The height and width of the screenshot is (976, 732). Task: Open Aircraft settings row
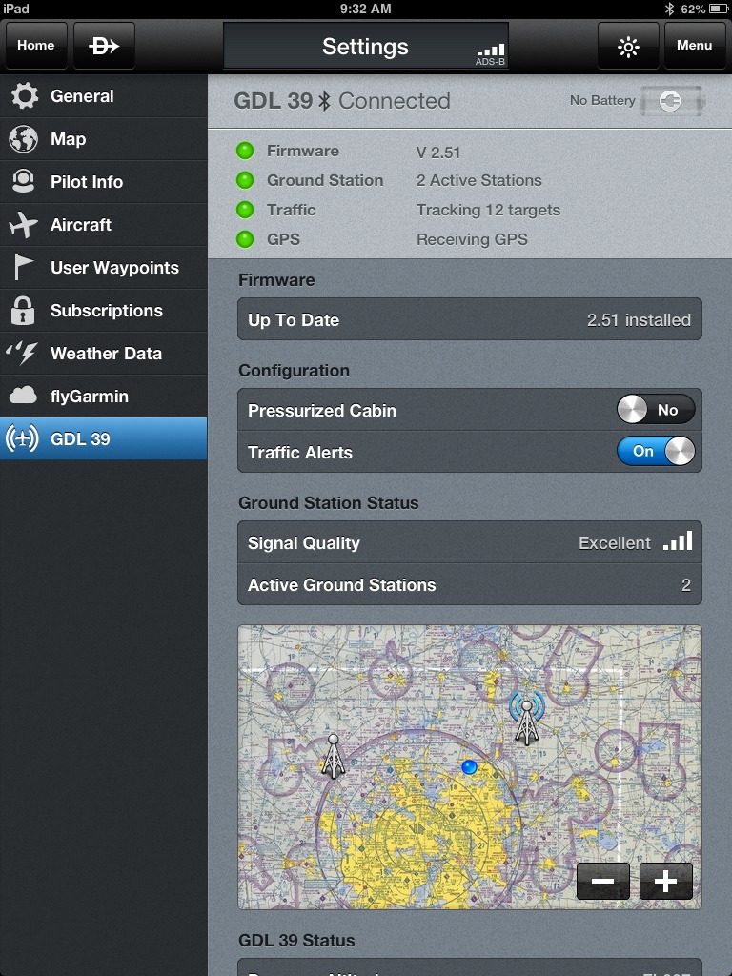(103, 225)
